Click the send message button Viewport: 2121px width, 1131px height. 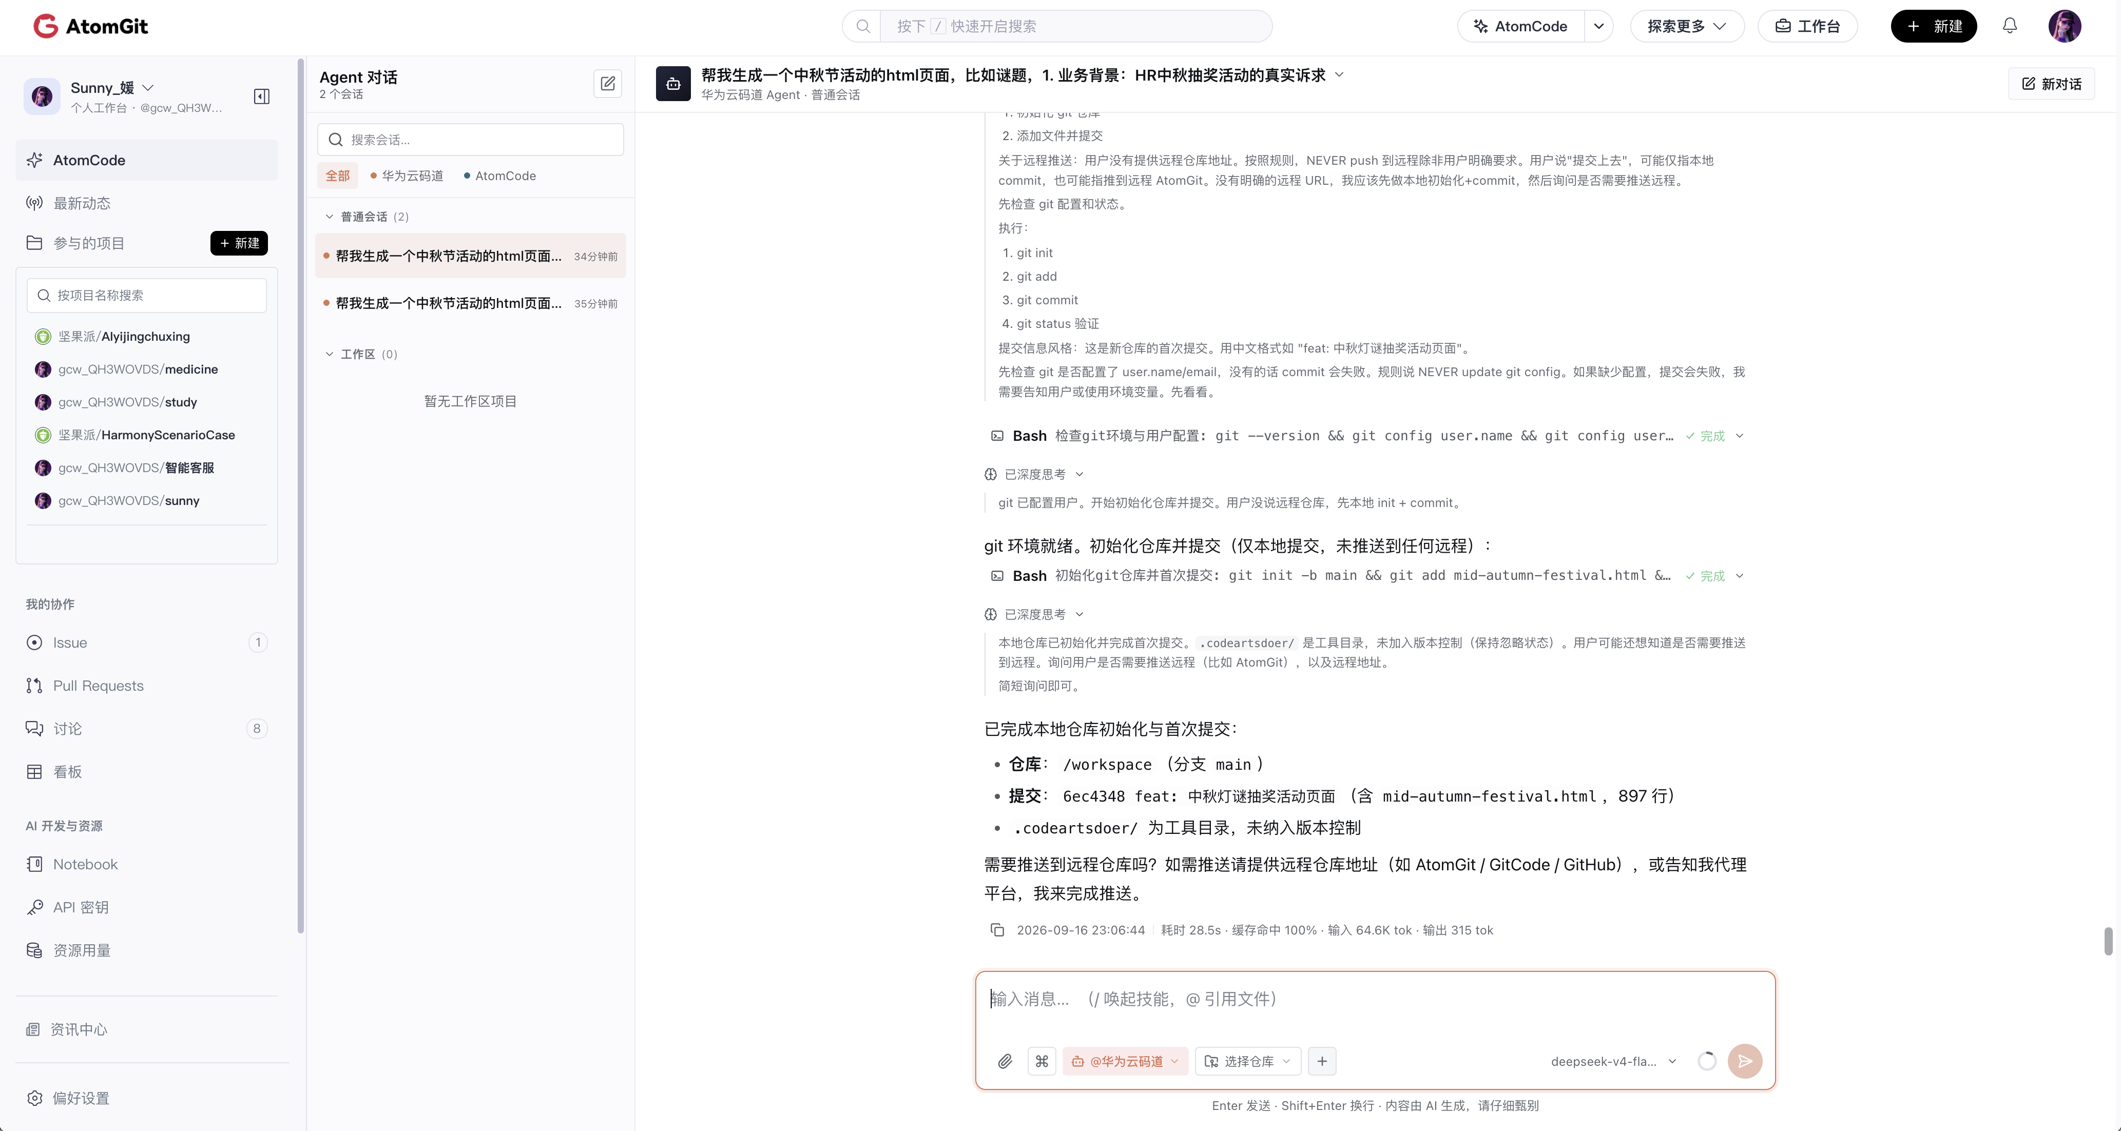tap(1745, 1061)
